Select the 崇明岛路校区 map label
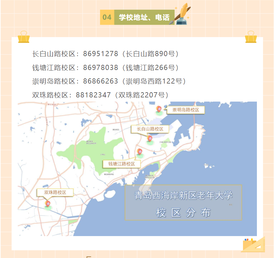This screenshot has height=258, width=274. 186,110
